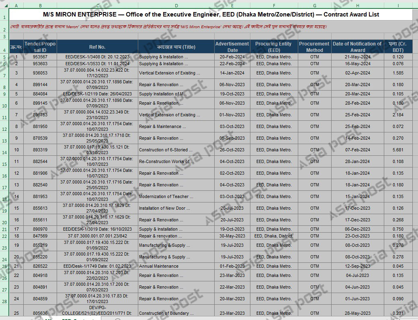Select column B header
418x320 pixels.
(40, 6)
